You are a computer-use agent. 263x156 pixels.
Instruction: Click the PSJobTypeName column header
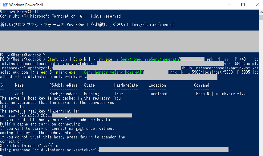(63, 85)
